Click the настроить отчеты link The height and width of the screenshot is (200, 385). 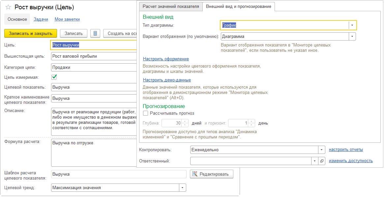click(x=346, y=150)
